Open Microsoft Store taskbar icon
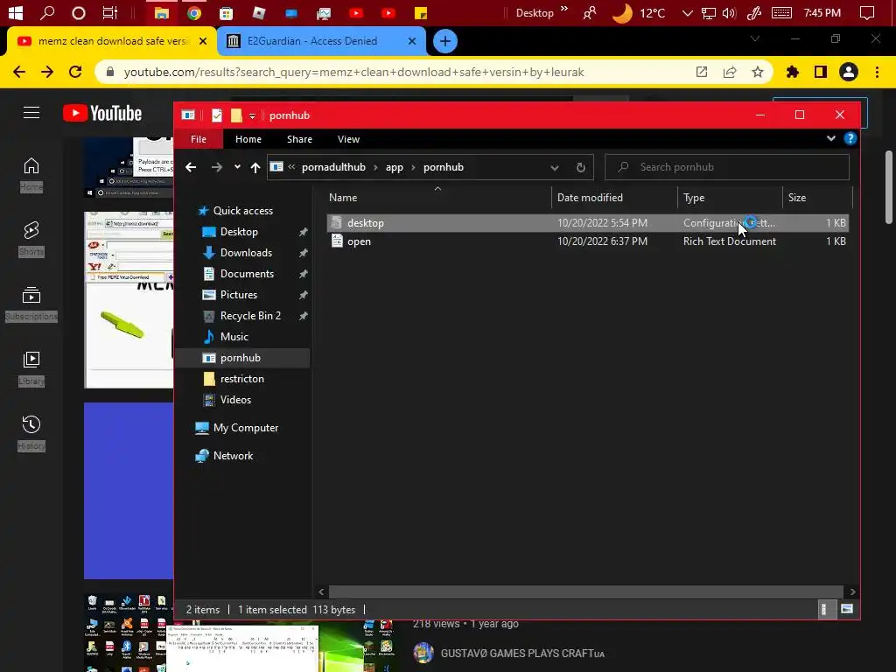This screenshot has height=672, width=896. (227, 13)
